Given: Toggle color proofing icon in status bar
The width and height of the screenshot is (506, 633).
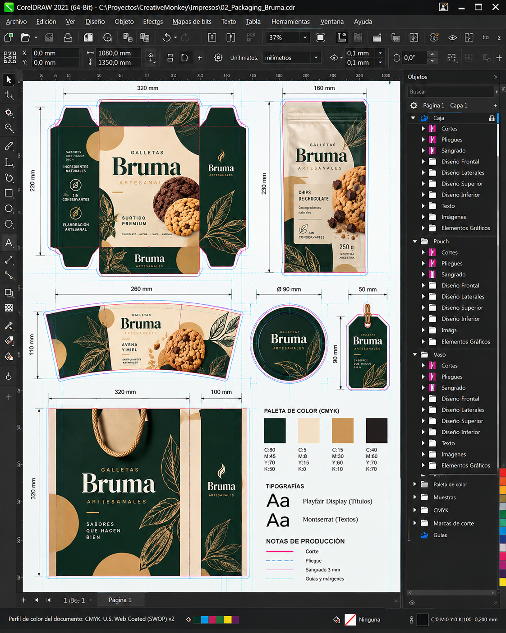Looking at the screenshot, I should pos(189,619).
